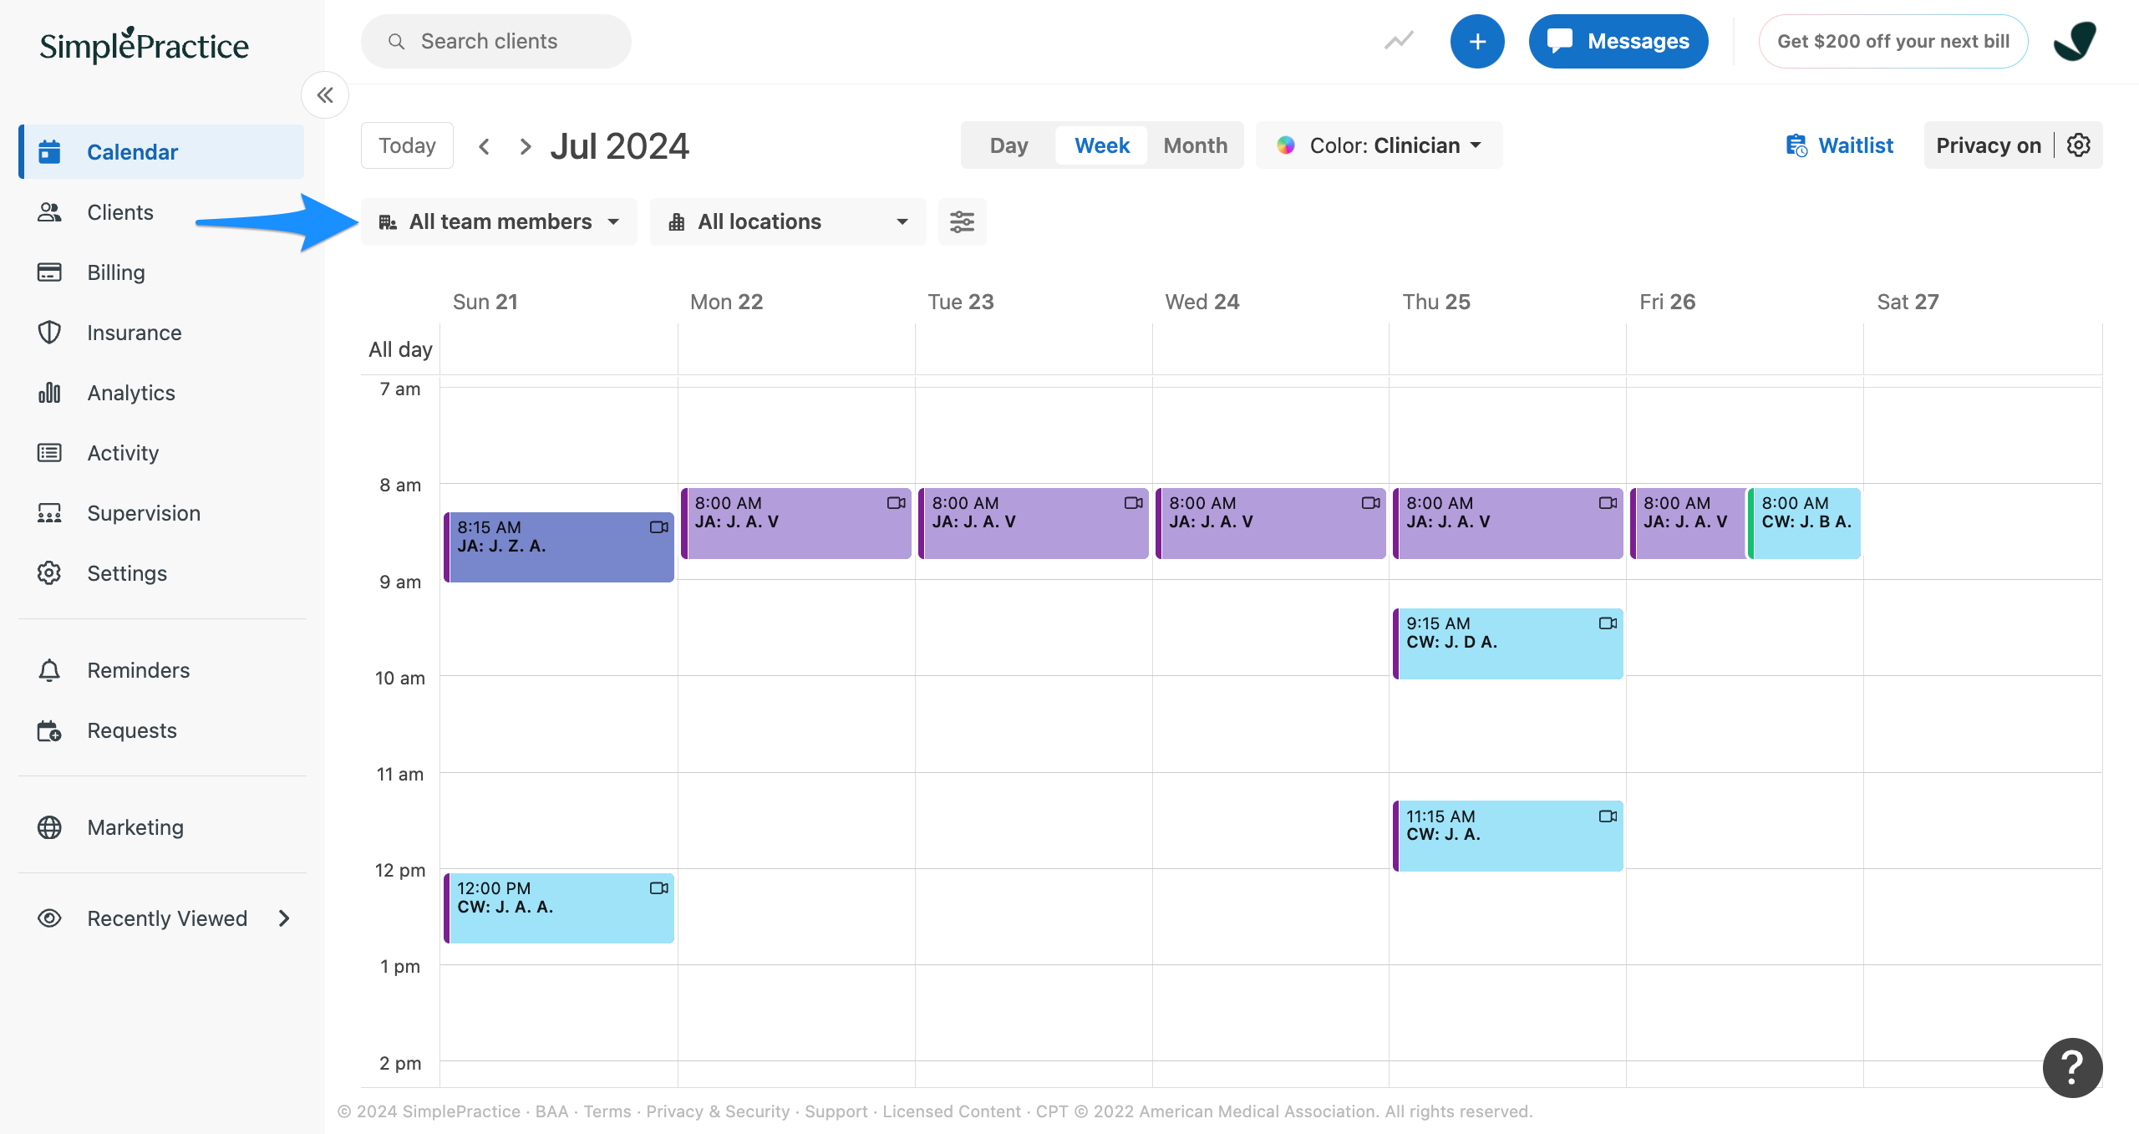
Task: Expand All team members dropdown
Action: tap(499, 221)
